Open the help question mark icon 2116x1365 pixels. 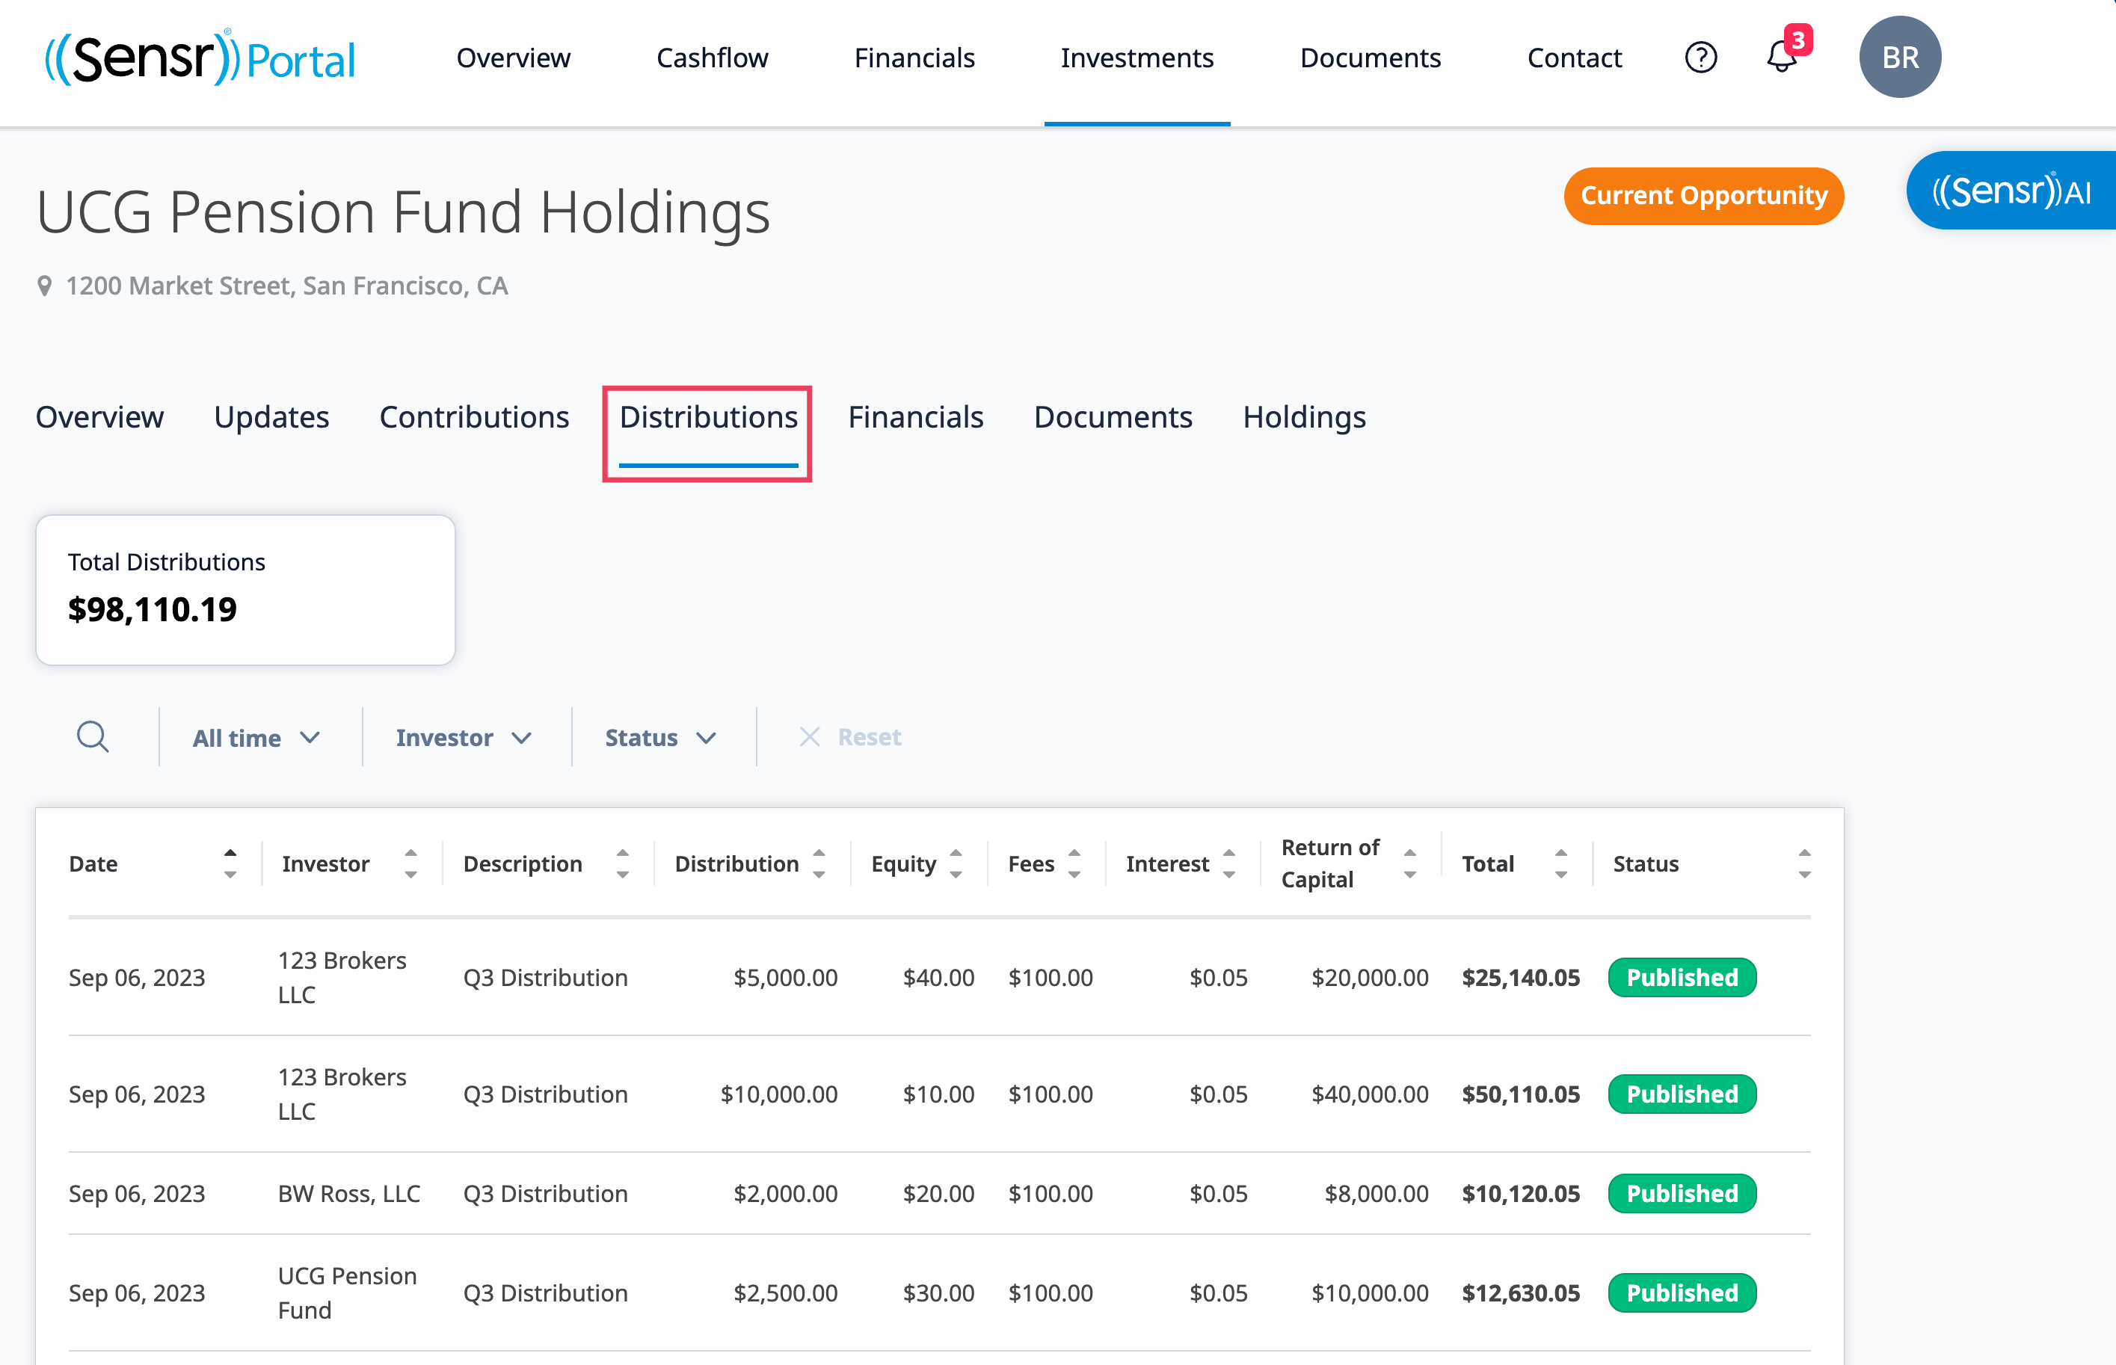pos(1700,58)
